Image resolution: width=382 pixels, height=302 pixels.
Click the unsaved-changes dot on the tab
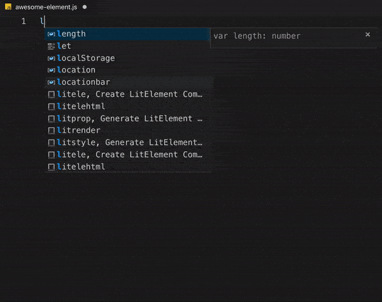[x=84, y=6]
